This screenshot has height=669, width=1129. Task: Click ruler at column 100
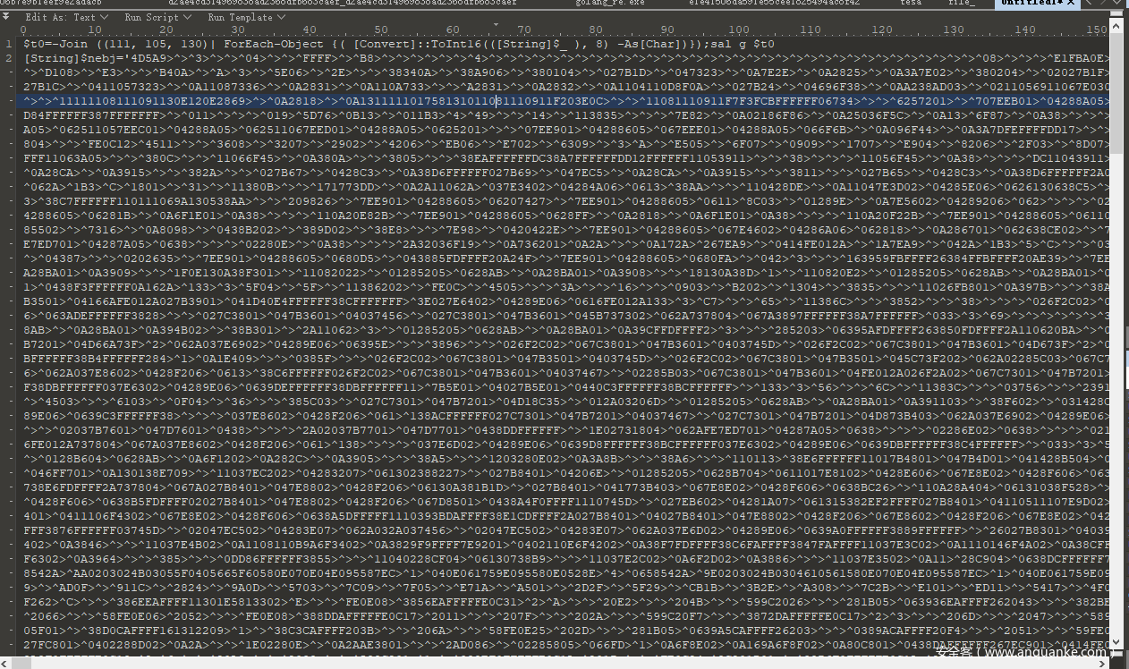(739, 30)
